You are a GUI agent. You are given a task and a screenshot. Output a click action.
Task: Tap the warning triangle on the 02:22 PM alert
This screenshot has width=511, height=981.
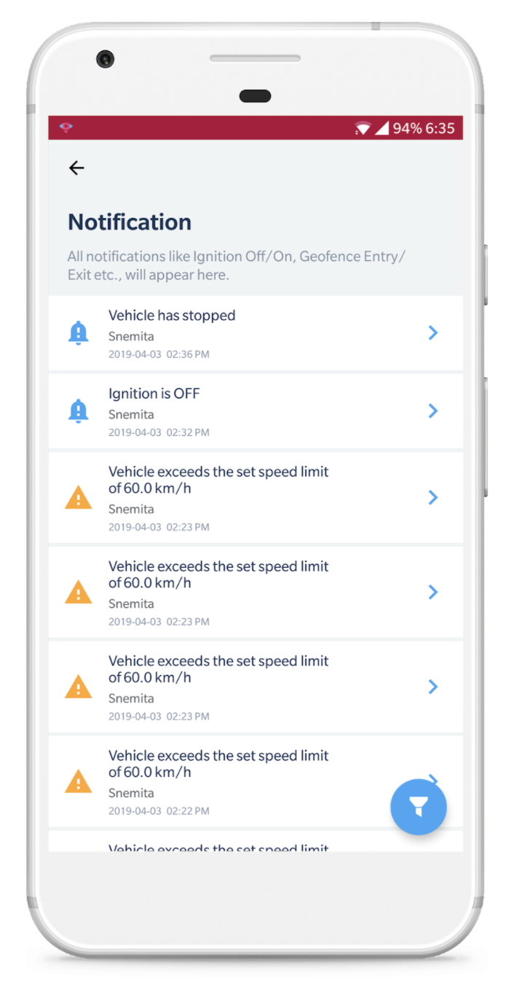(x=79, y=782)
